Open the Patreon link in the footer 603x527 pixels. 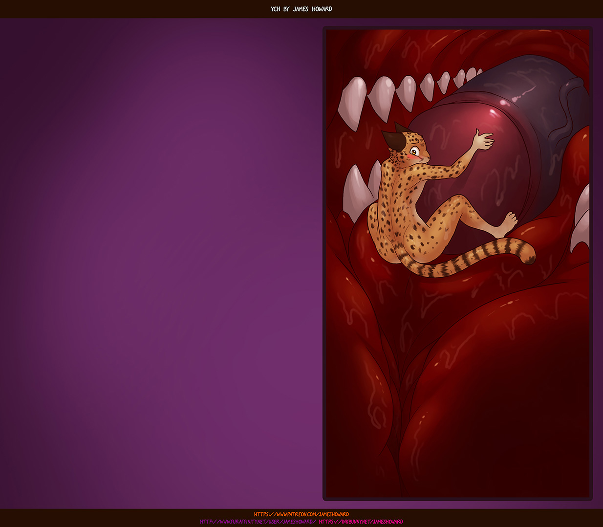pos(301,514)
